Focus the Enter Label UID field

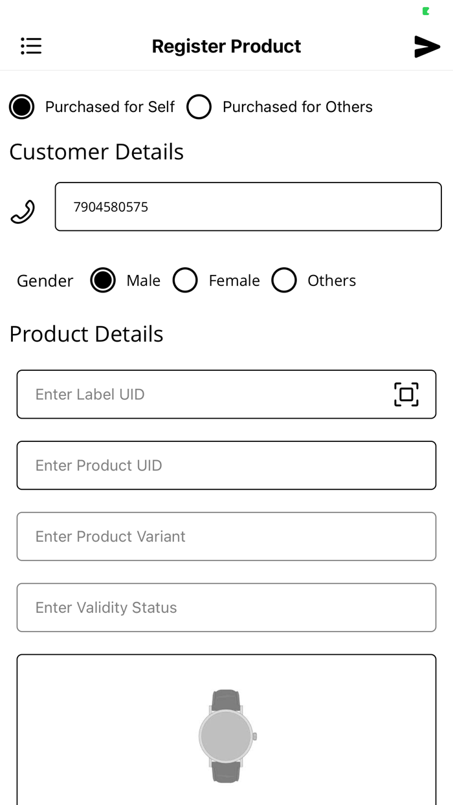(x=194, y=394)
